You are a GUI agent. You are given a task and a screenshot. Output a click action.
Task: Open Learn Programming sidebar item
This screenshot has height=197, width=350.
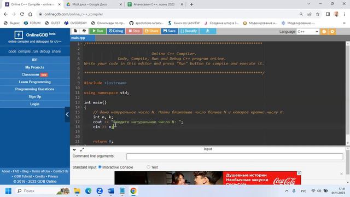34,82
